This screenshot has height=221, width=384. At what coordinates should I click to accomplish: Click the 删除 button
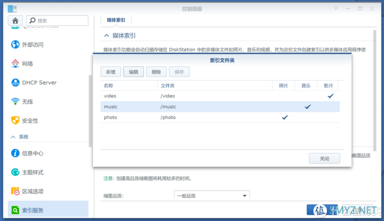tap(156, 72)
